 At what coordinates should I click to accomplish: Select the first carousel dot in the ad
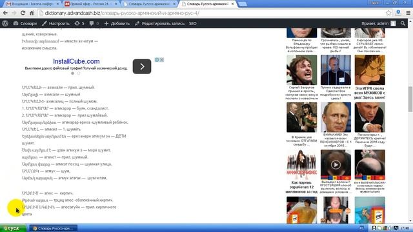[72, 73]
